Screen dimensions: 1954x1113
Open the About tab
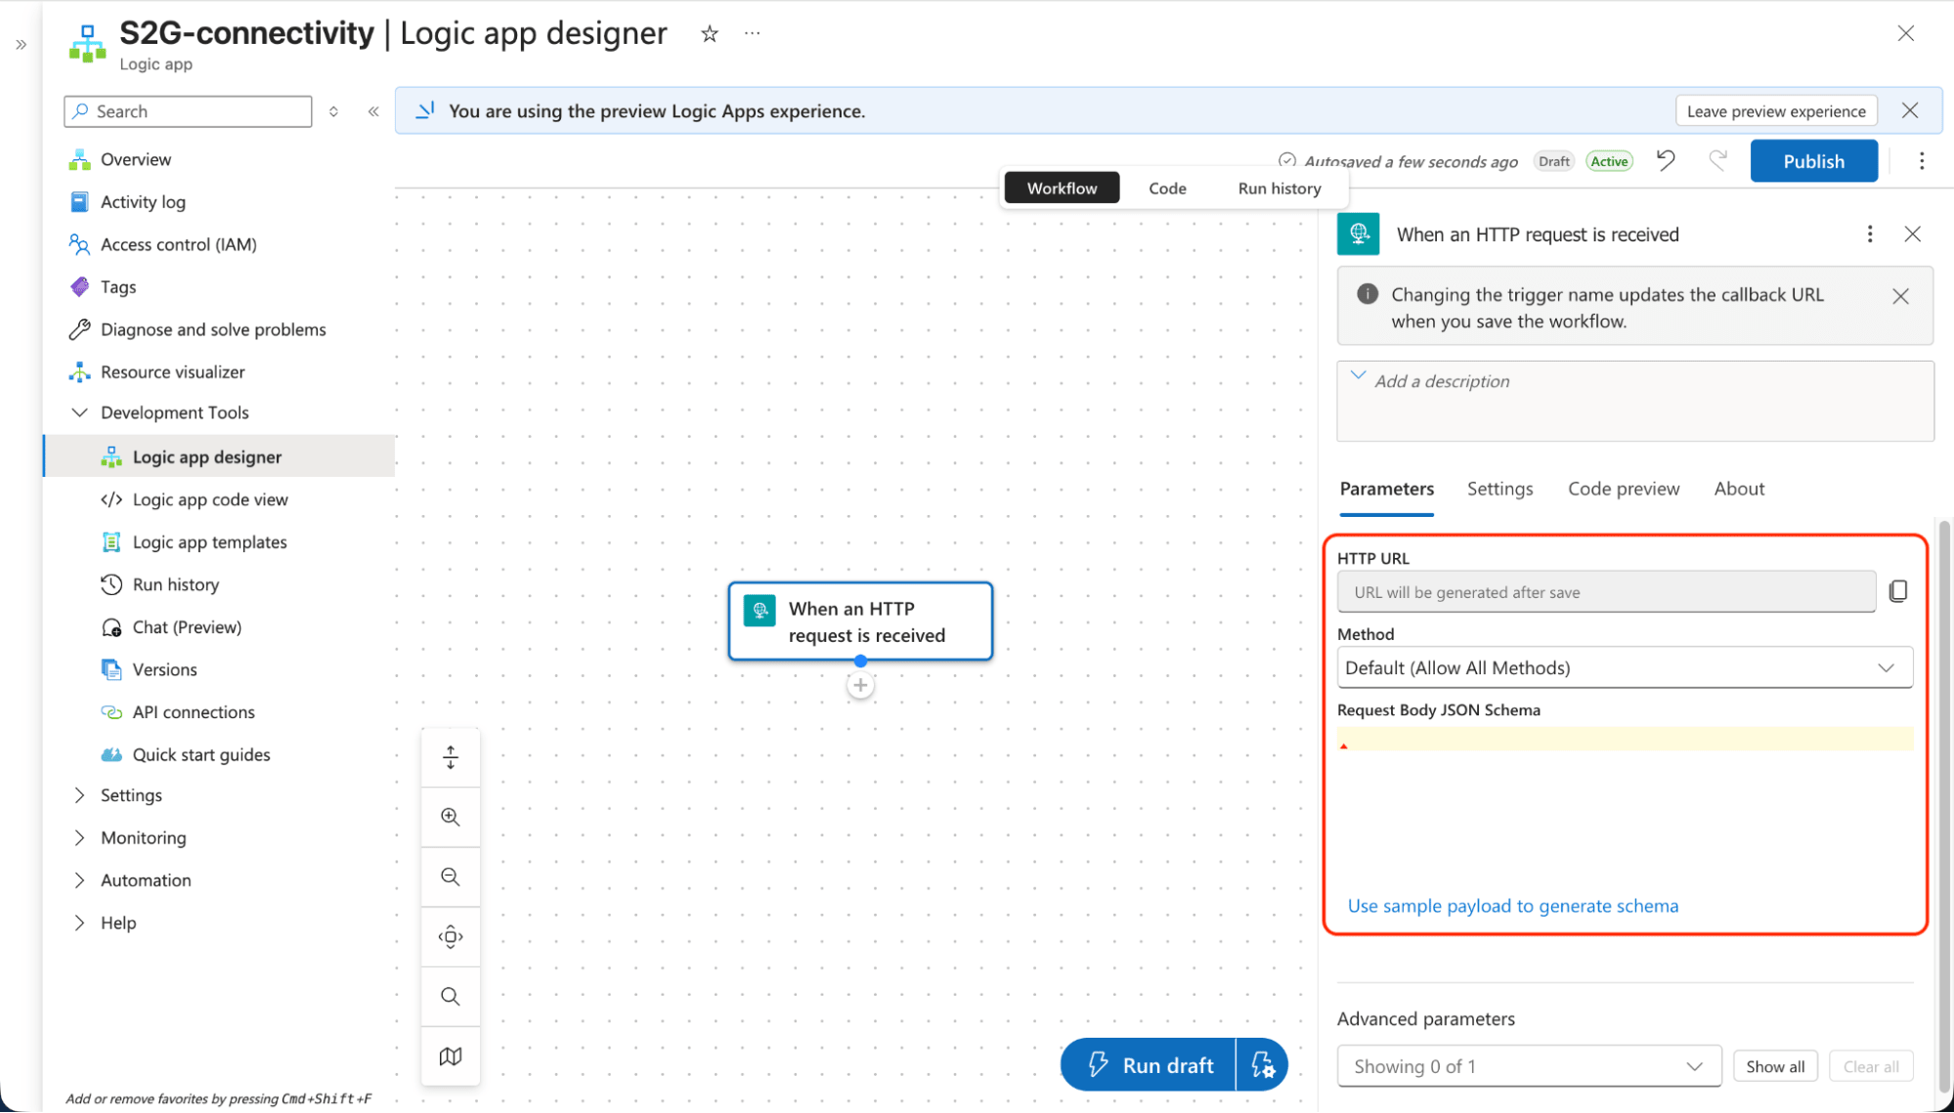[1739, 490]
